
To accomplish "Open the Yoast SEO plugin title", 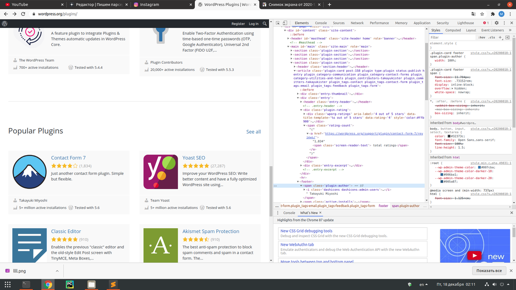I will (x=194, y=158).
